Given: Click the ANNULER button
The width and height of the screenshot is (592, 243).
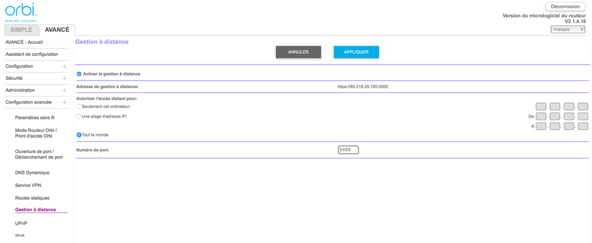Looking at the screenshot, I should coord(298,53).
